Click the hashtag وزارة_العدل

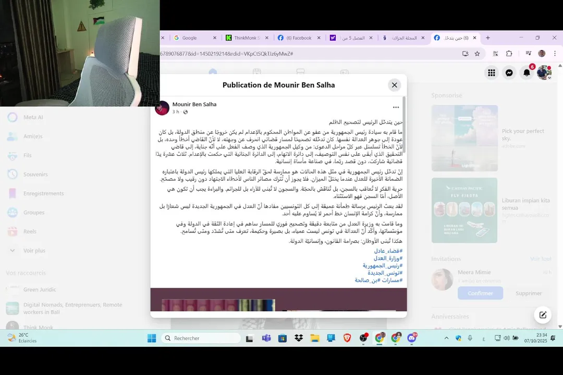[x=388, y=258]
